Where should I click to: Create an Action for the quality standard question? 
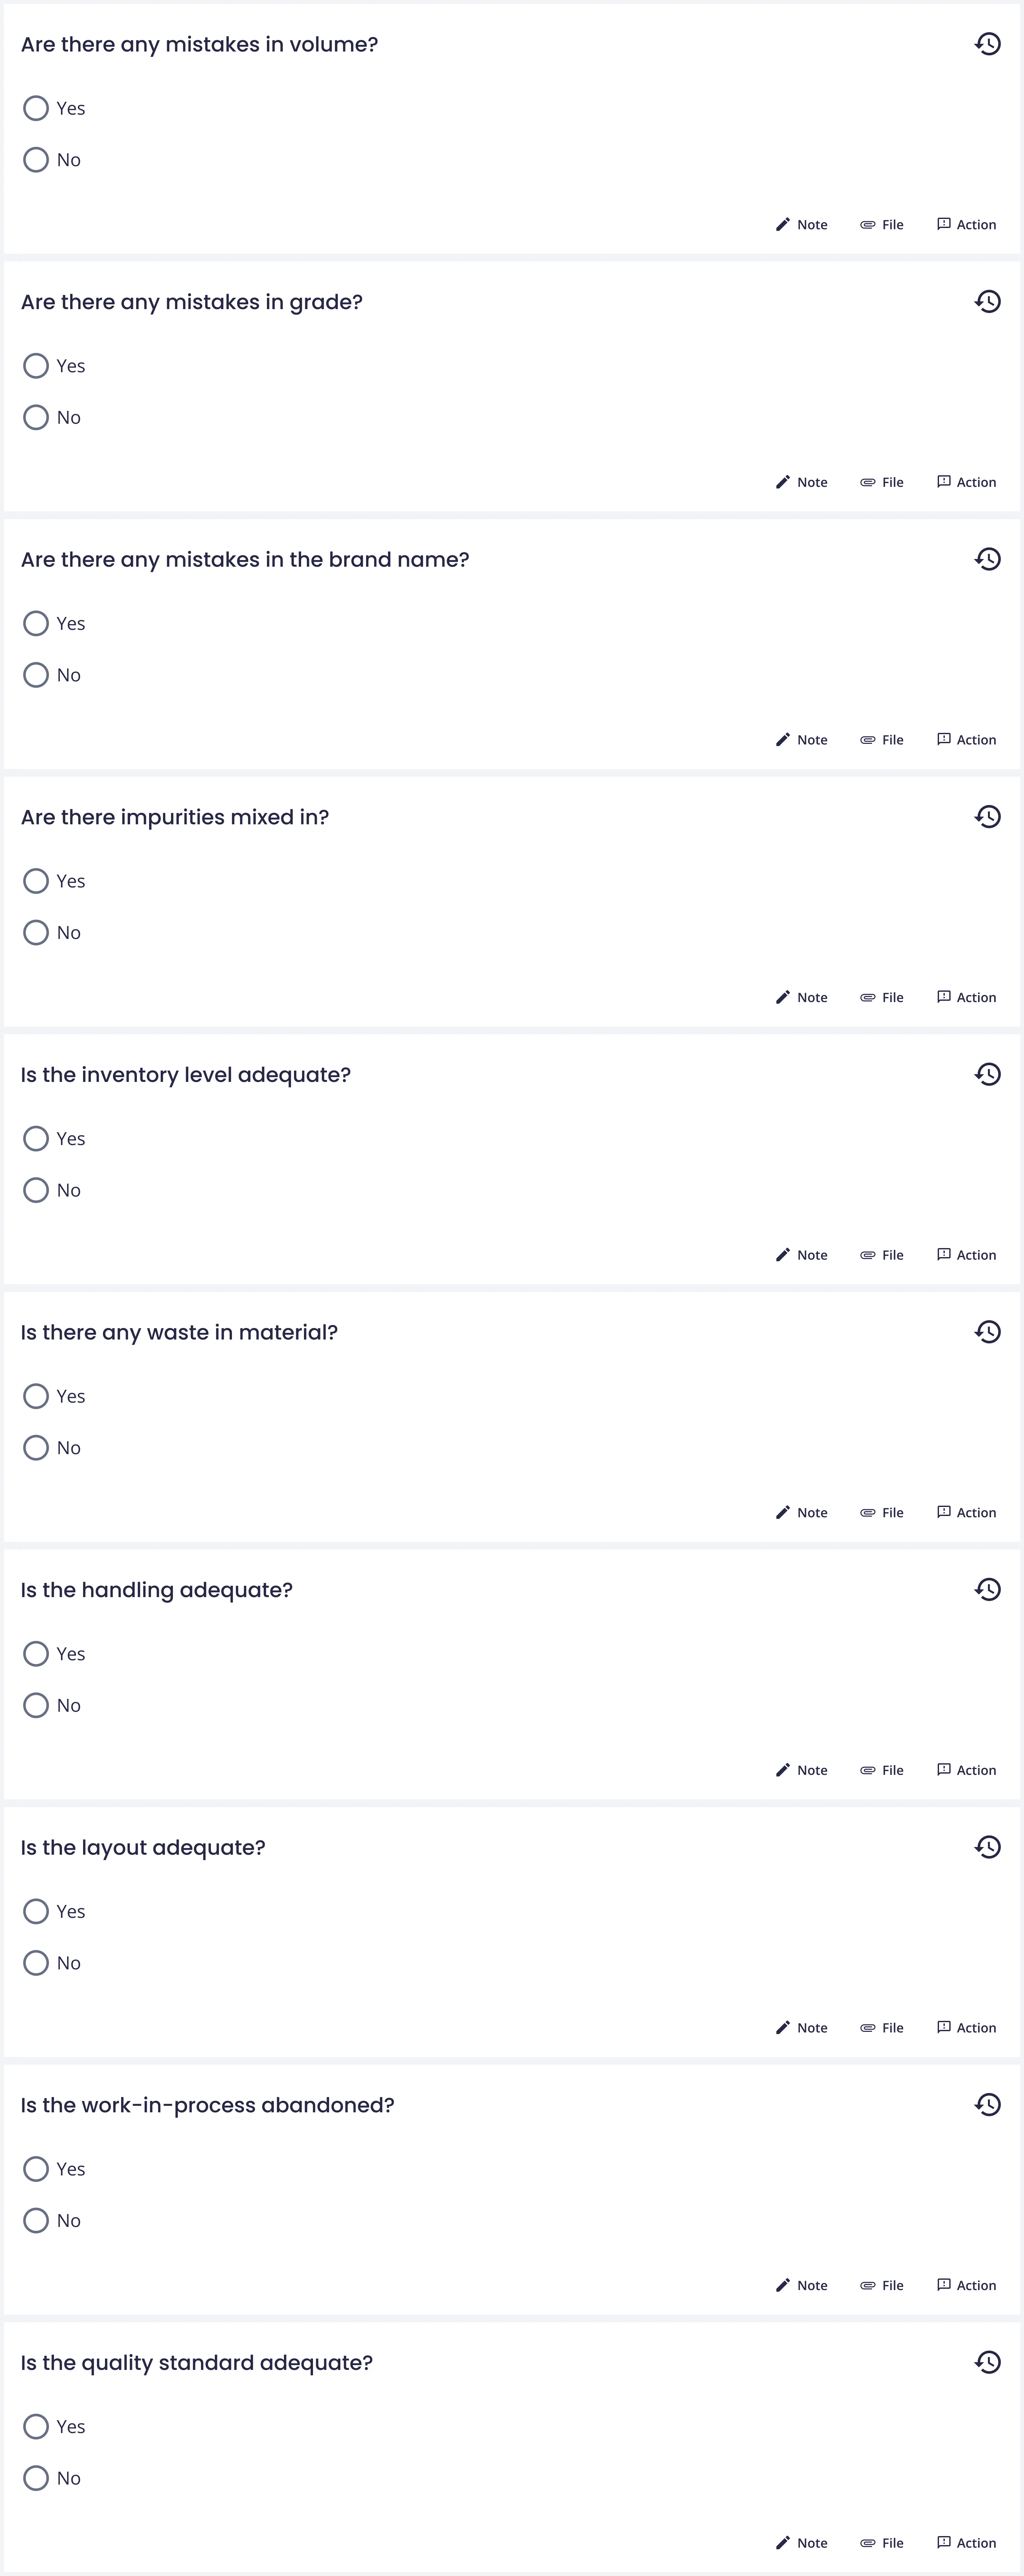[966, 2543]
